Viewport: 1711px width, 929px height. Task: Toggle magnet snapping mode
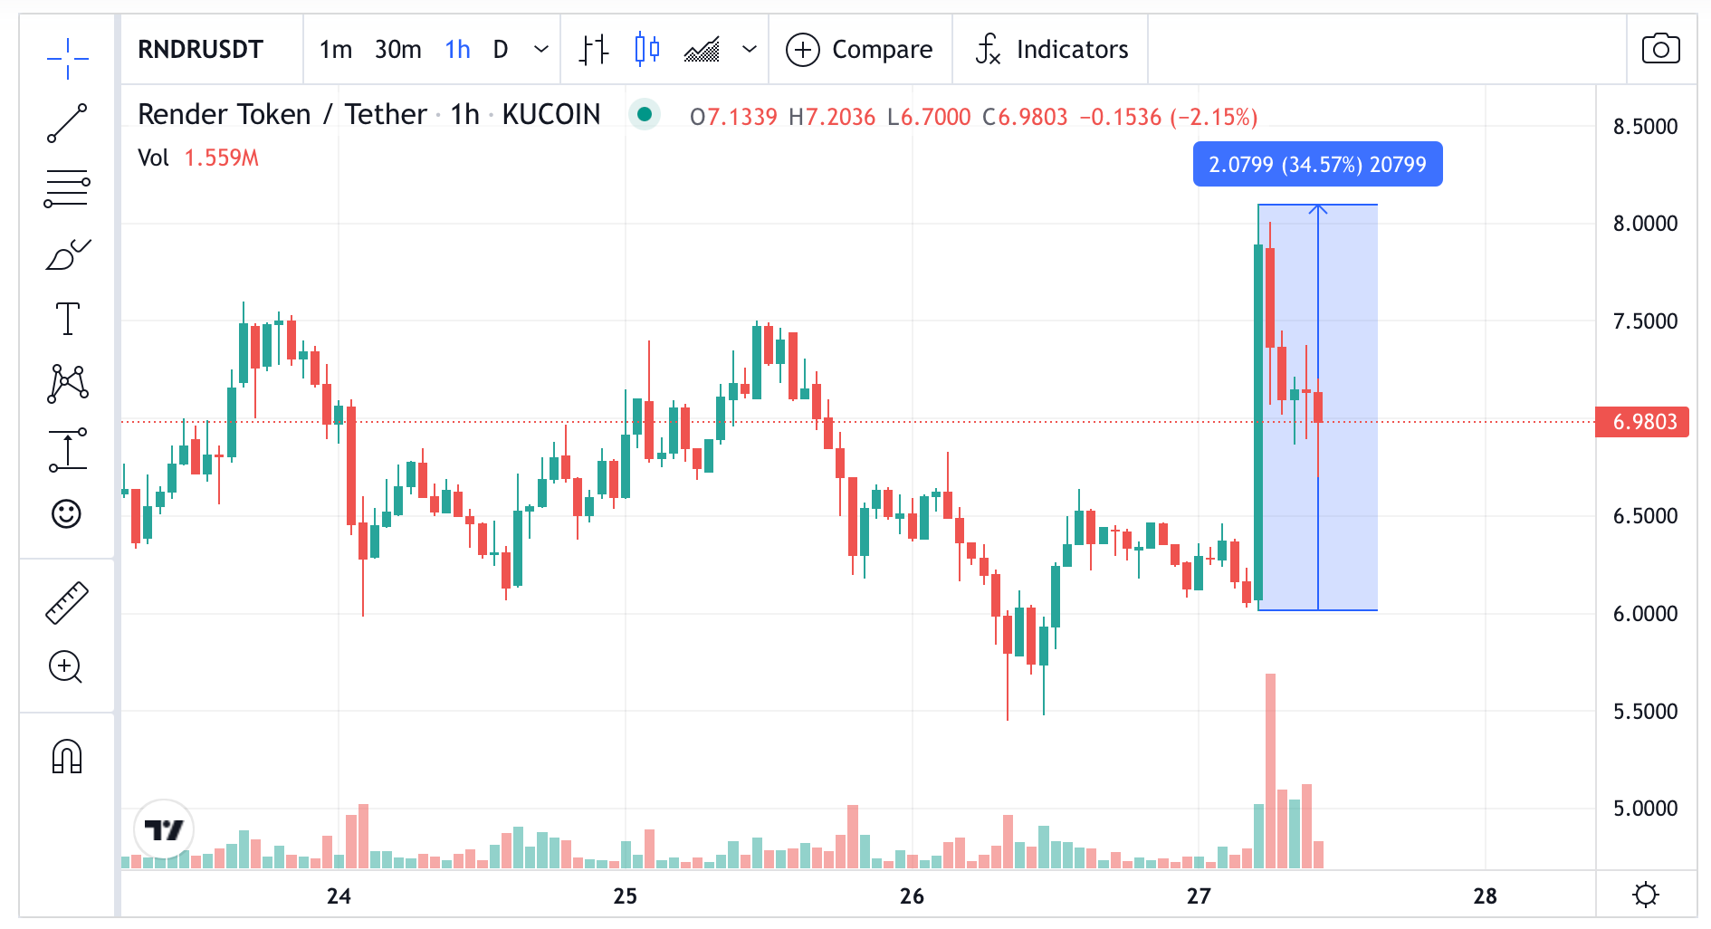(x=67, y=756)
